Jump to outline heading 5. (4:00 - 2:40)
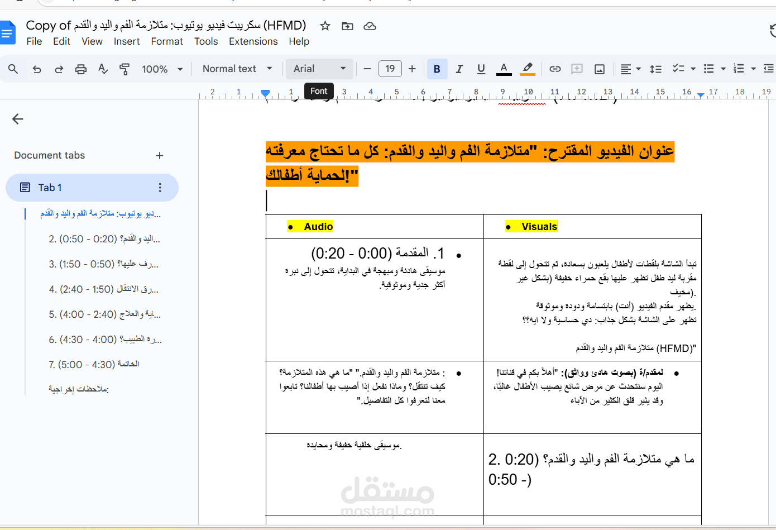 coord(104,314)
